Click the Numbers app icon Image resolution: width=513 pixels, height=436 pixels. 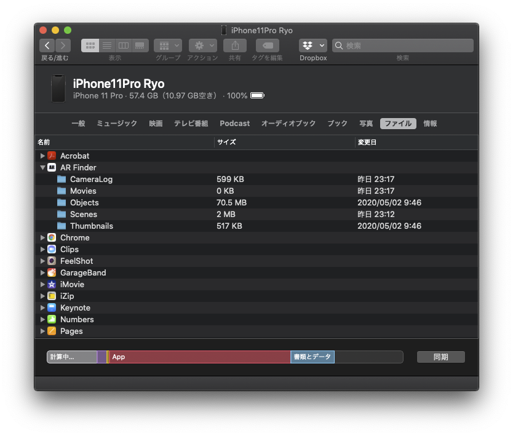(x=52, y=319)
